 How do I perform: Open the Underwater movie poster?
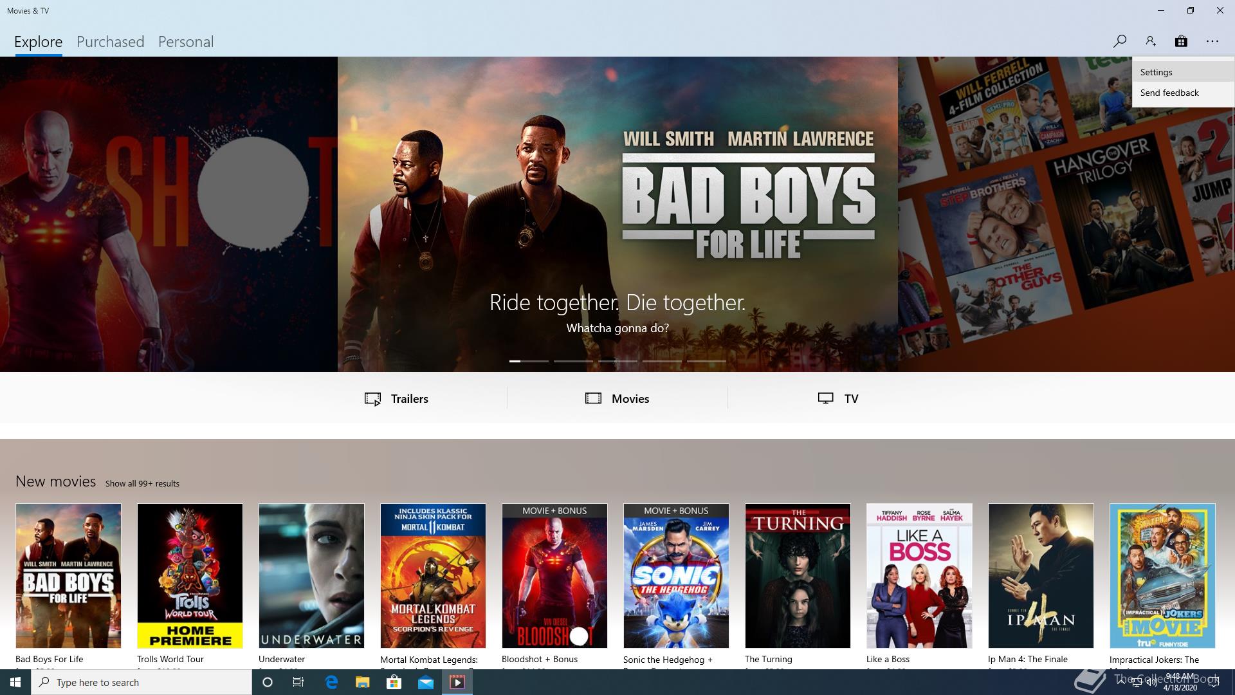[x=311, y=576]
